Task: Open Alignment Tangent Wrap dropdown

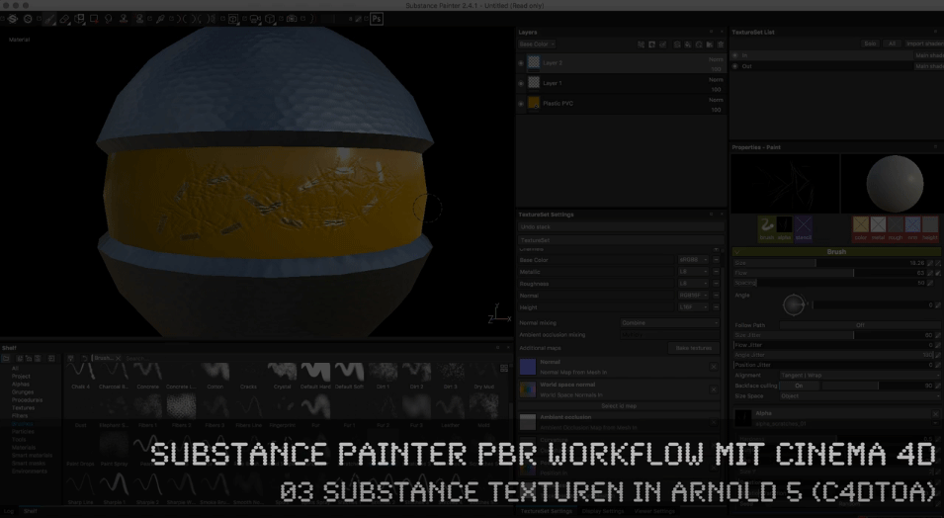Action: click(860, 376)
